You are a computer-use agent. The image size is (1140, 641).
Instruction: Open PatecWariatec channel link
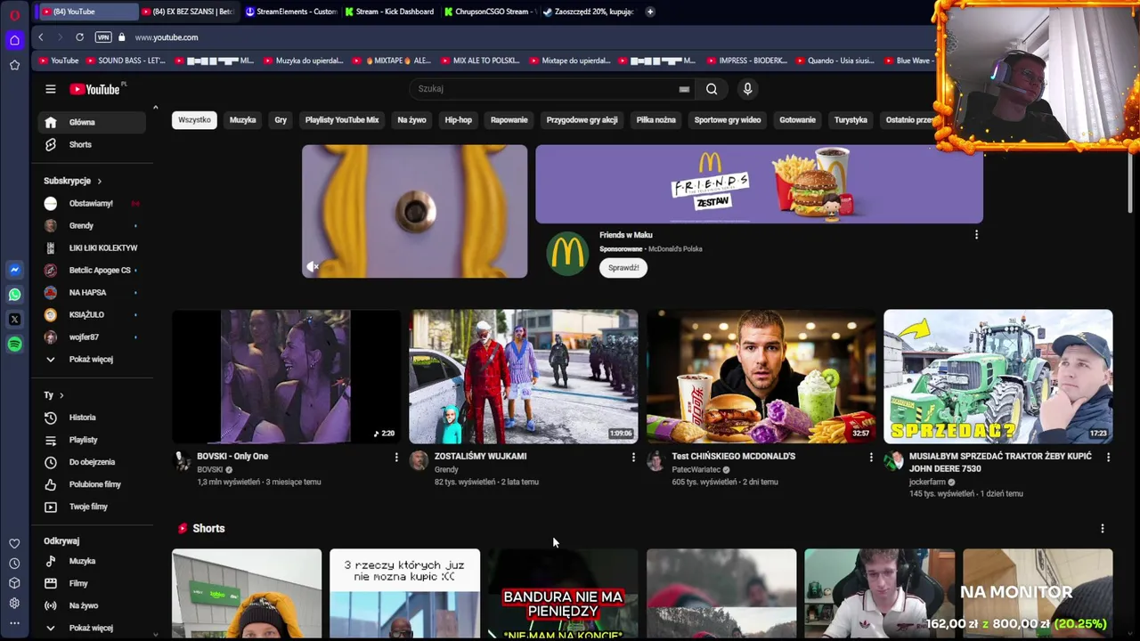pos(696,470)
